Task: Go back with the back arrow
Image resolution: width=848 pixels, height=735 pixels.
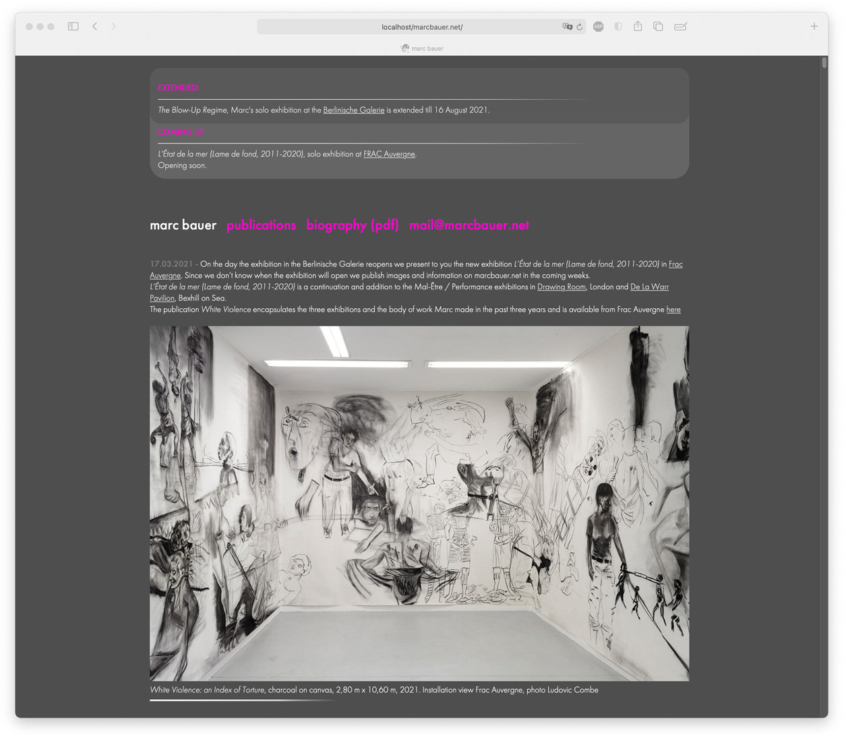Action: [x=95, y=26]
